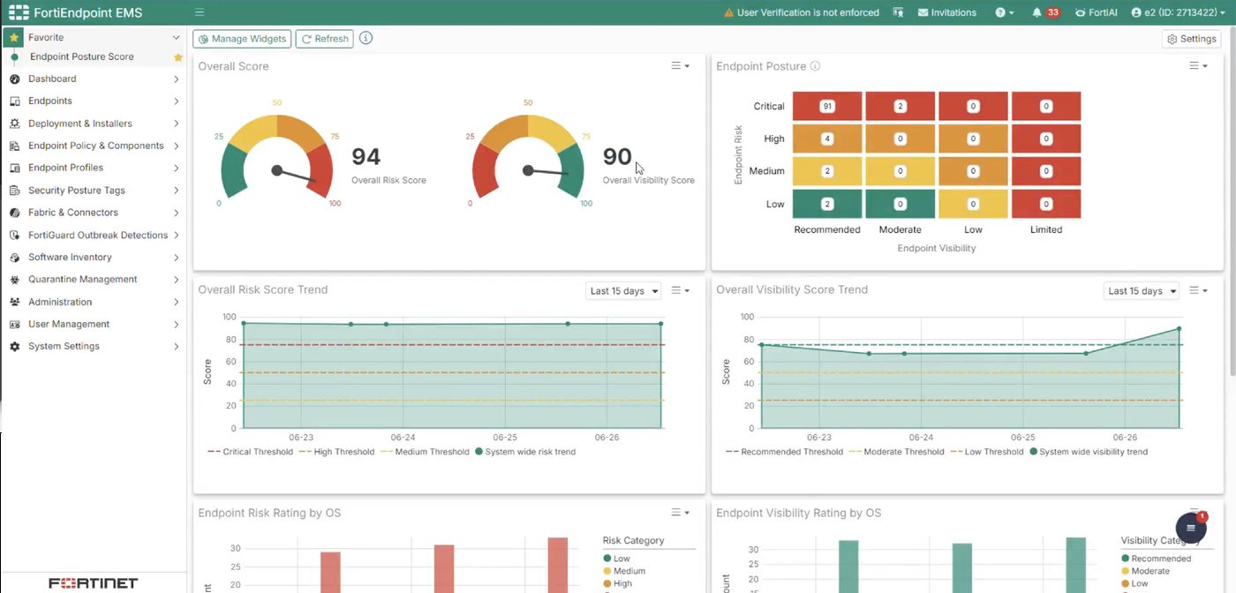Collapse the Favorite section in sidebar
Image resolution: width=1236 pixels, height=593 pixels.
click(x=177, y=38)
